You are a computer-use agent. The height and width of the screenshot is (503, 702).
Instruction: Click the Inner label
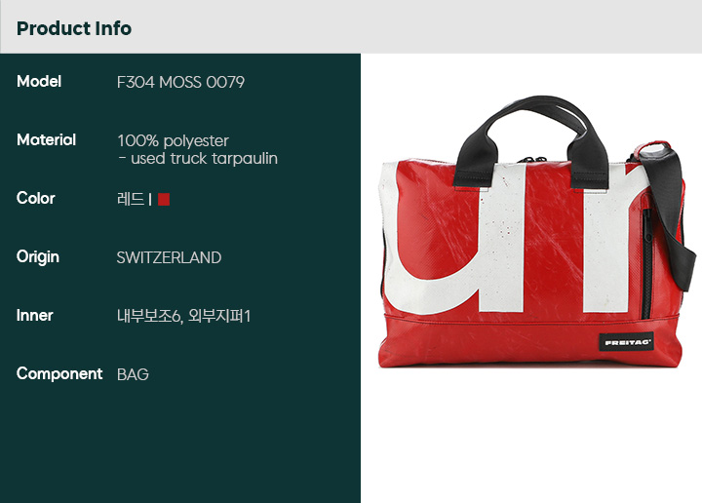click(x=34, y=316)
